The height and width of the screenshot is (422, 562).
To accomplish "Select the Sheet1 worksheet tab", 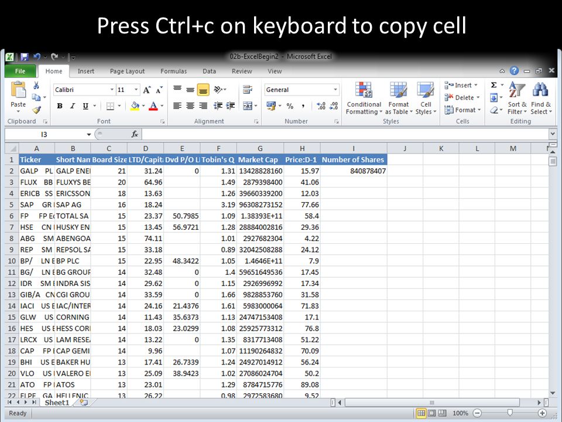I will pyautogui.click(x=57, y=403).
